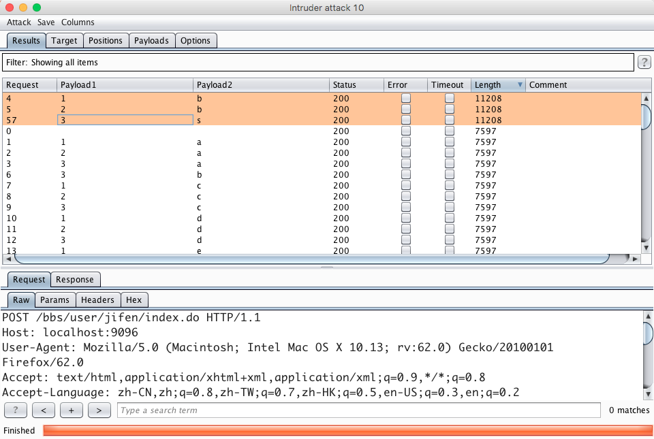Open the Hex view tab

click(134, 300)
